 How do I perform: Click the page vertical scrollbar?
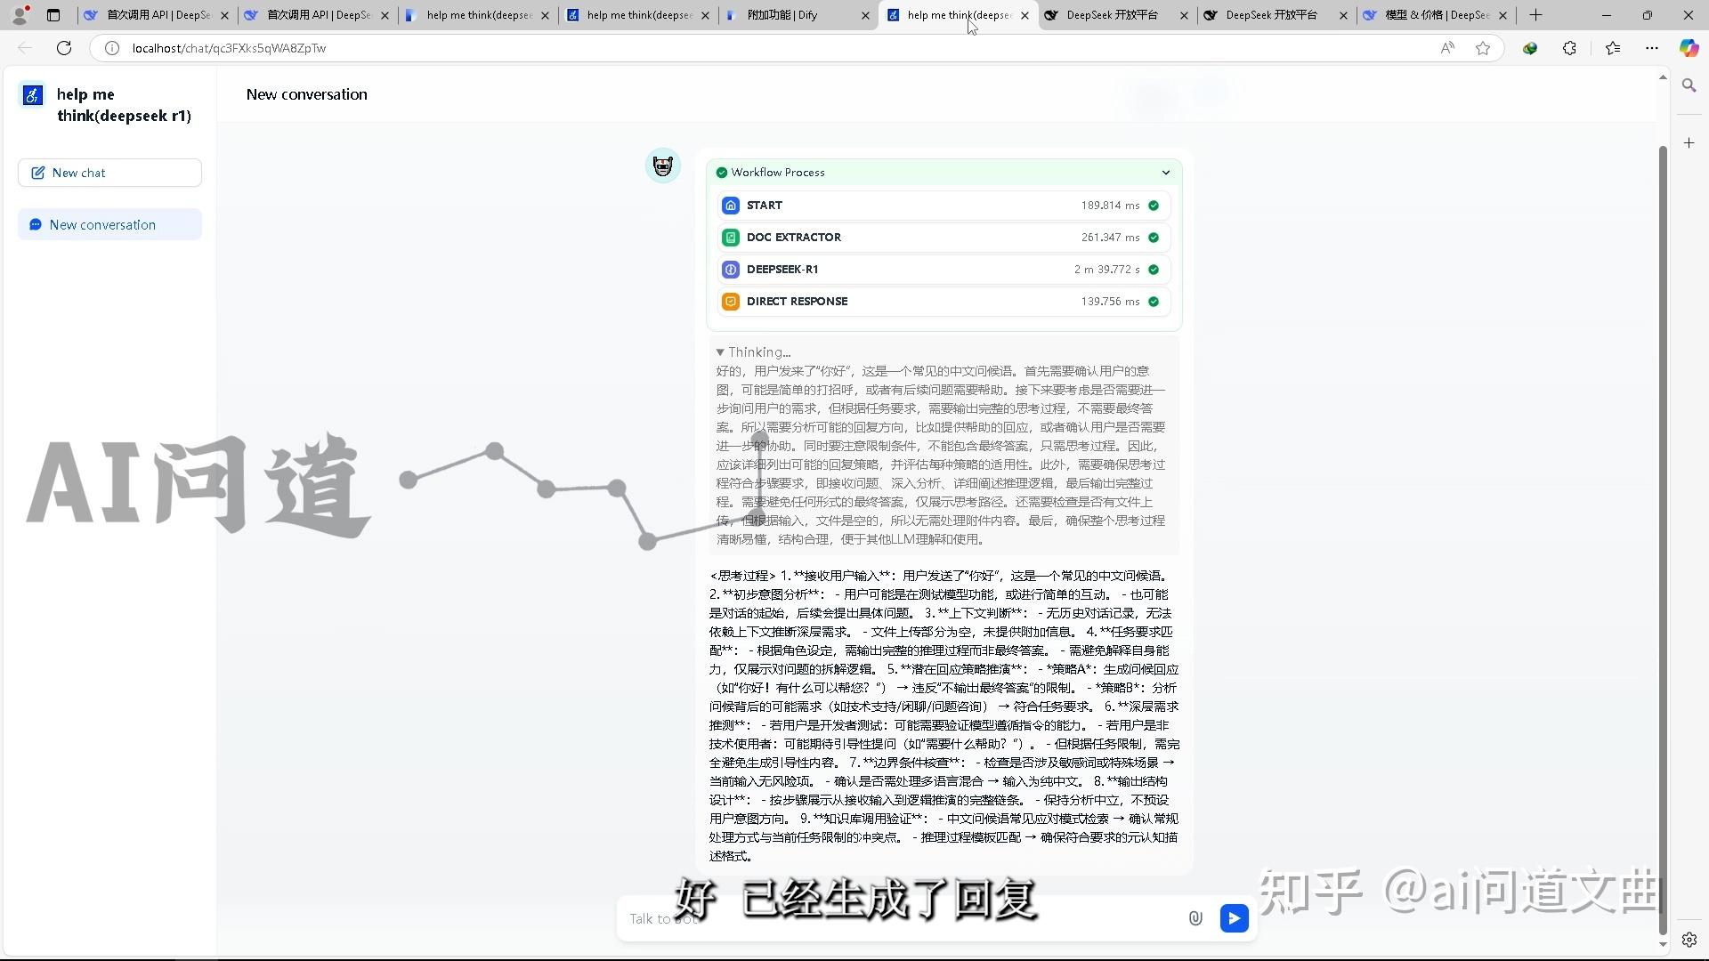(1662, 534)
